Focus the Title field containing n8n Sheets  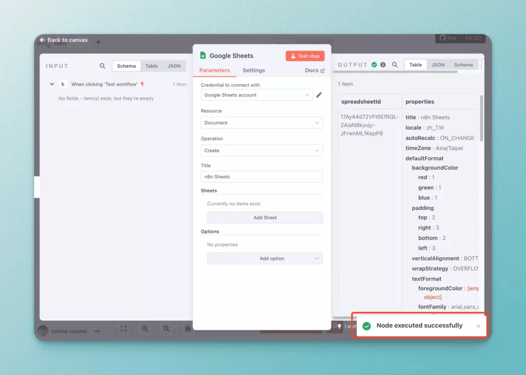[261, 177]
